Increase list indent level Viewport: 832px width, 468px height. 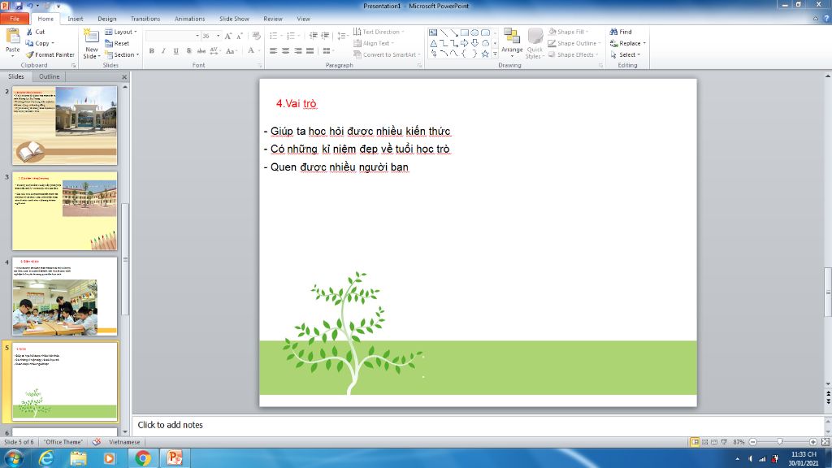point(325,36)
